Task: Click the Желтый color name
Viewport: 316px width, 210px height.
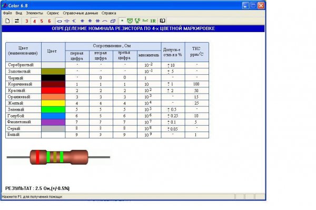Action: point(15,103)
